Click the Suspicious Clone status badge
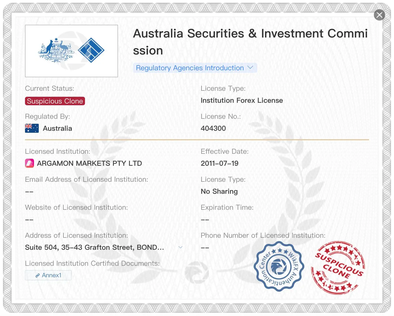Viewport: 394px width, 316px height. click(x=55, y=101)
